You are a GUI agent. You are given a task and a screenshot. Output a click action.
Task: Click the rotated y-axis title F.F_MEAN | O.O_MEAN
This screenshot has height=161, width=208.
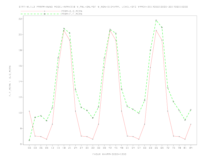point(10,81)
